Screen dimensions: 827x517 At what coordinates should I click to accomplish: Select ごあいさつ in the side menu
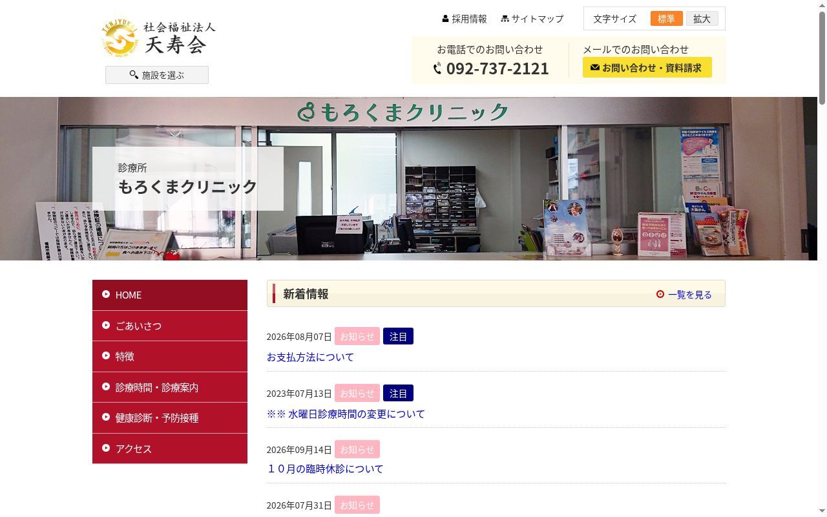170,326
